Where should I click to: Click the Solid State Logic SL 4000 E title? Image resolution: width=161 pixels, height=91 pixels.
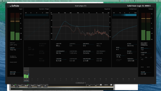[x=139, y=6]
